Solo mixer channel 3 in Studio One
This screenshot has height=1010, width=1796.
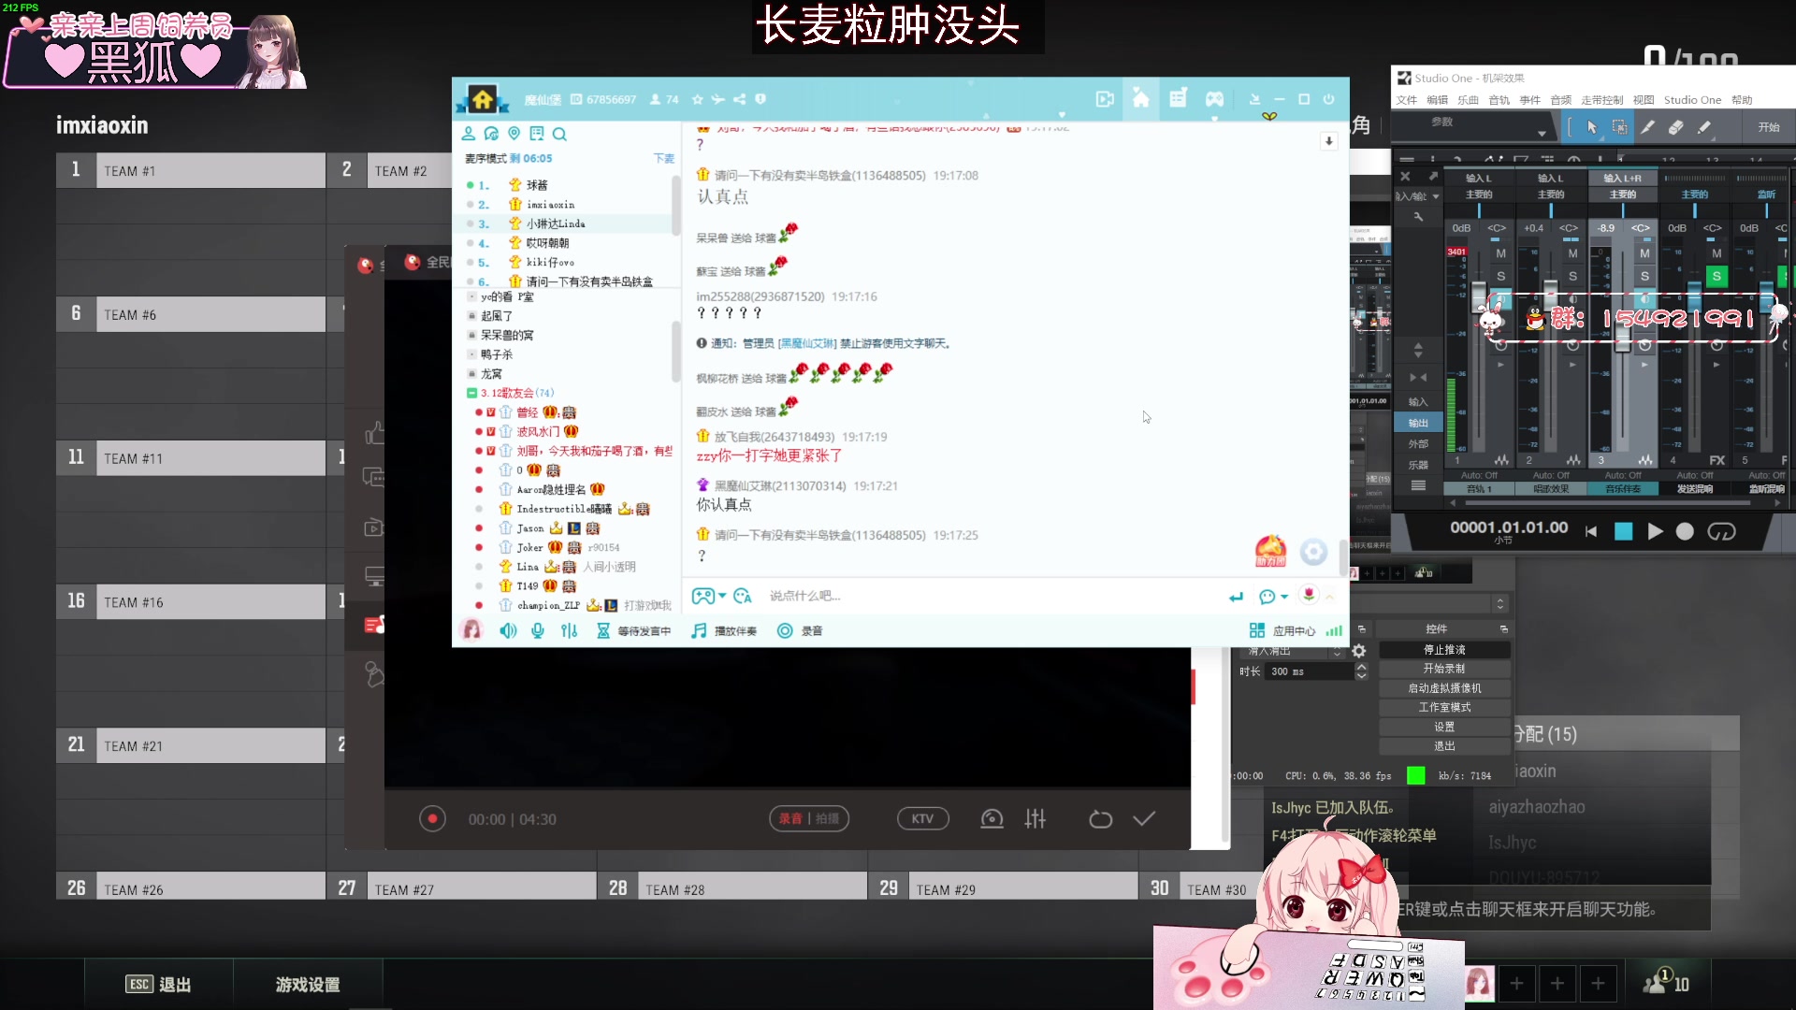pos(1644,276)
